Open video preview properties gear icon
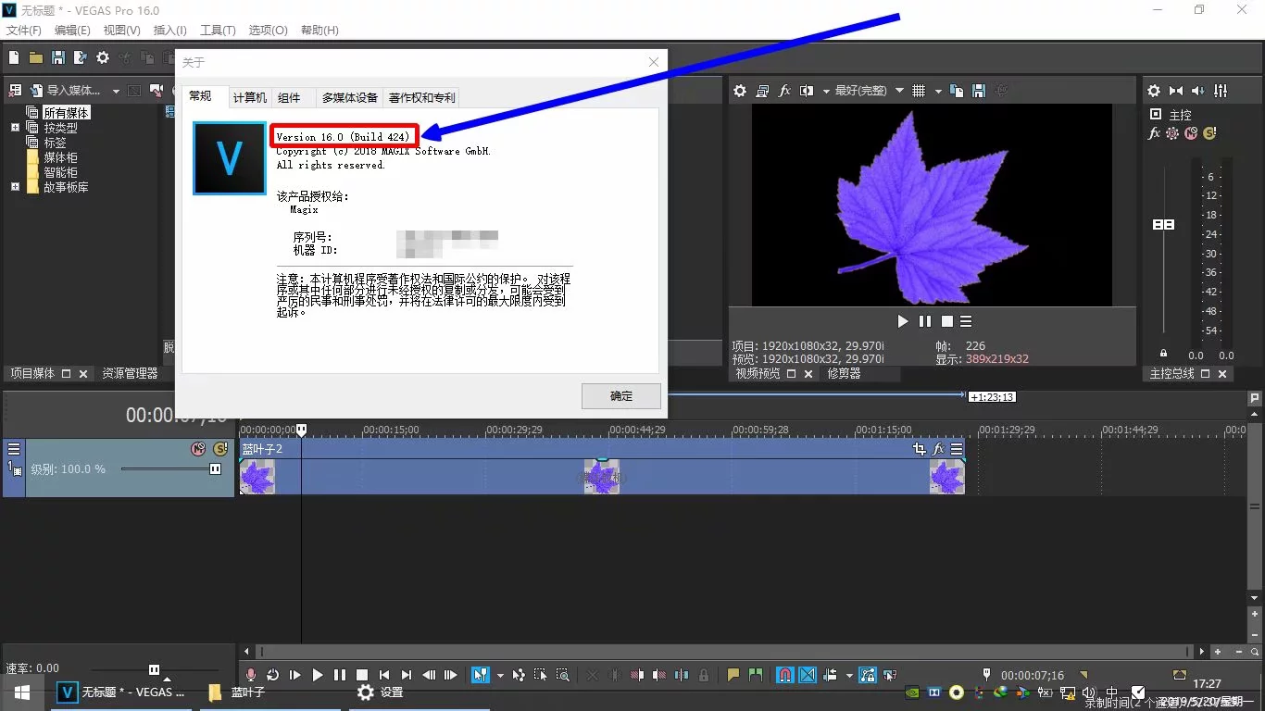This screenshot has height=711, width=1265. [x=740, y=91]
